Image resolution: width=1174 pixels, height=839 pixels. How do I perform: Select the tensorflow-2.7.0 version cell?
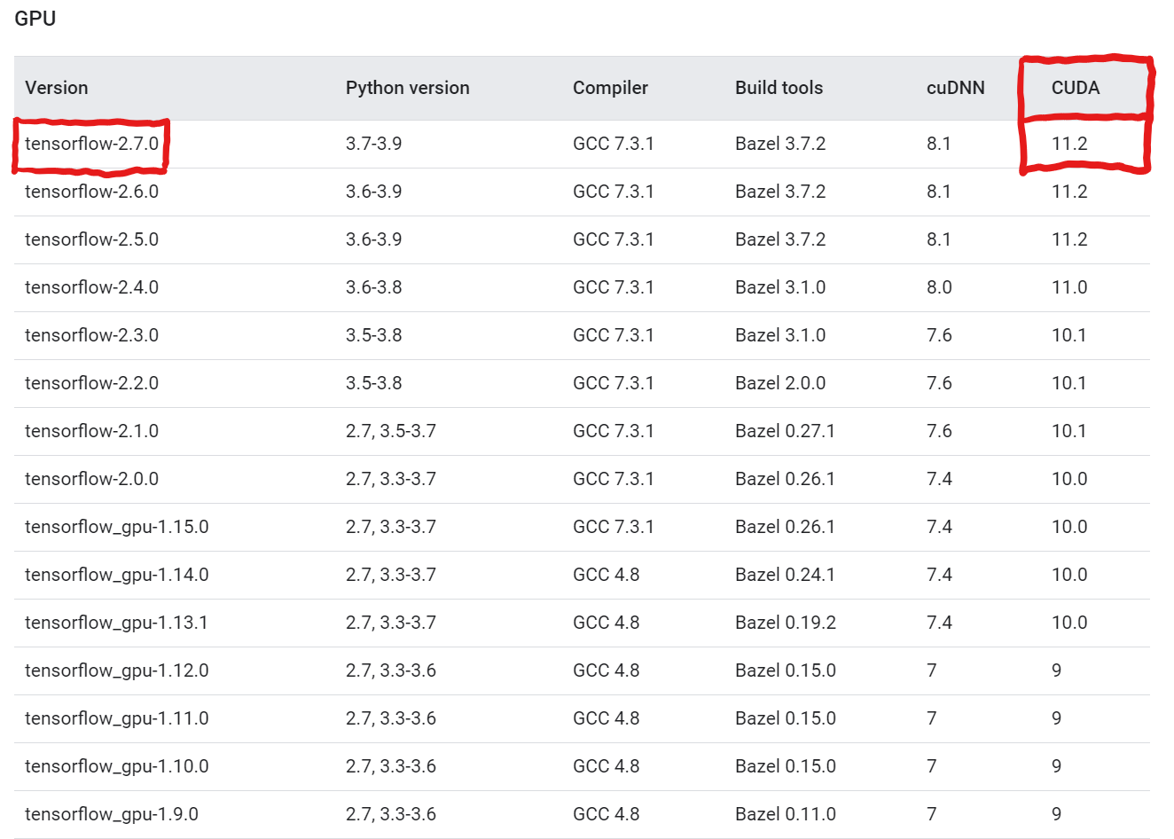pos(92,144)
